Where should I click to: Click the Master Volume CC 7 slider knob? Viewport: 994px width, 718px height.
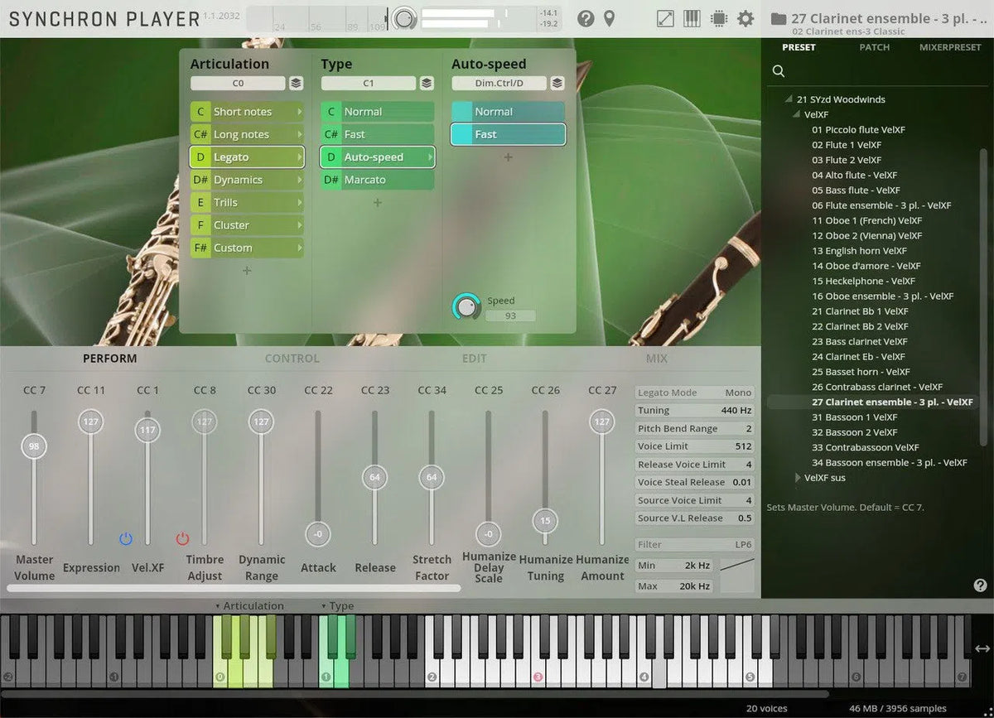(x=34, y=446)
